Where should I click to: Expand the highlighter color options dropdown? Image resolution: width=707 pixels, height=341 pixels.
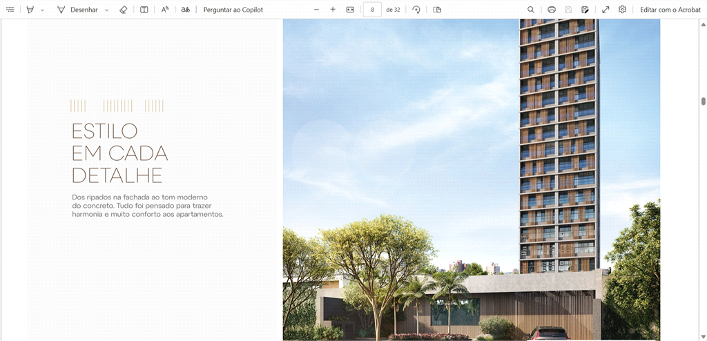coord(42,10)
